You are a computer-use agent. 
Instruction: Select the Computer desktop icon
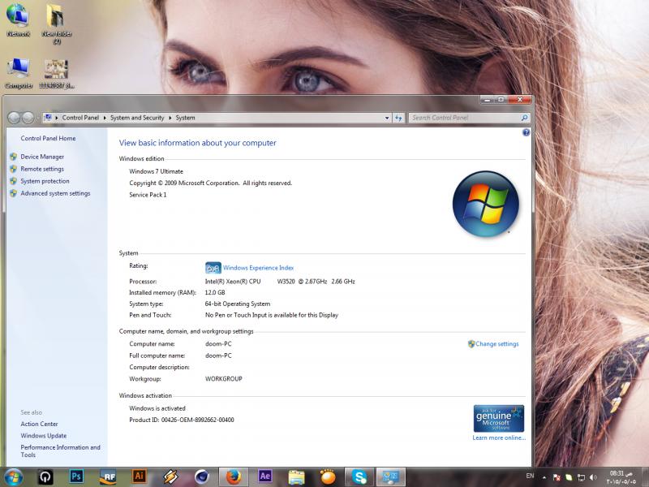pos(19,73)
